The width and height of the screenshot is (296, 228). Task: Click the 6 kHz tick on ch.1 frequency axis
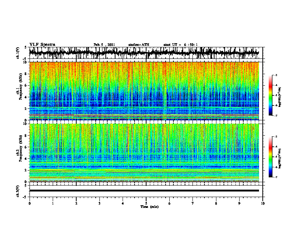point(26,86)
